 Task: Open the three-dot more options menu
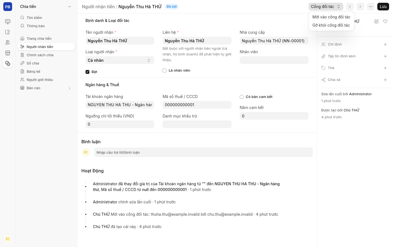coord(371,7)
